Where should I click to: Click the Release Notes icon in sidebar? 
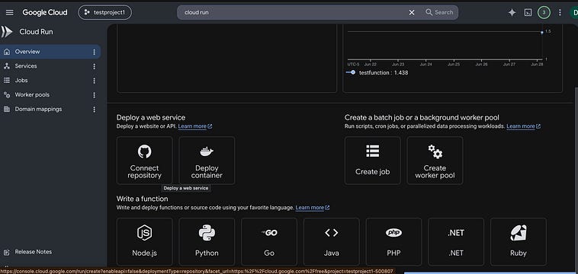(x=7, y=252)
